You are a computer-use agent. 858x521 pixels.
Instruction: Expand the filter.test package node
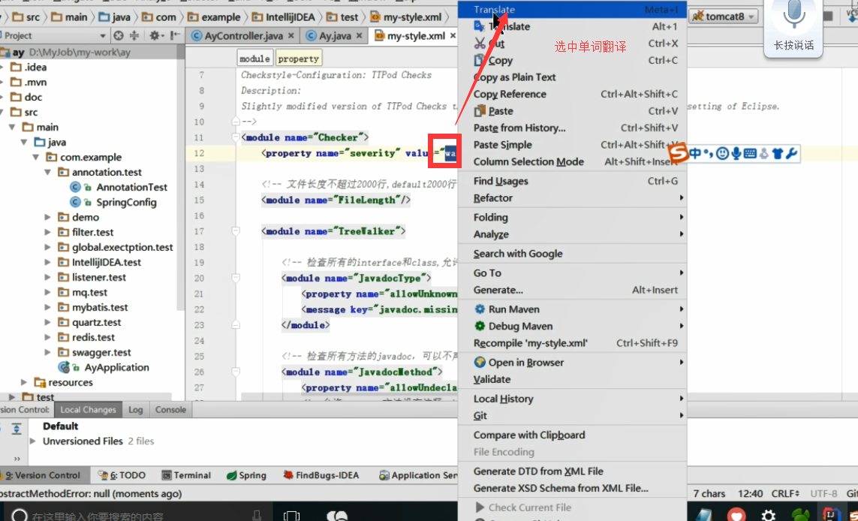coord(48,233)
